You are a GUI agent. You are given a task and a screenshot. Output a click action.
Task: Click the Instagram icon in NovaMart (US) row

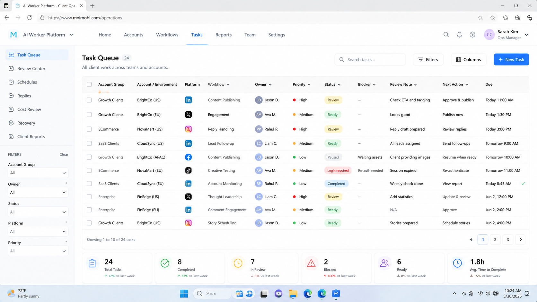(189, 129)
